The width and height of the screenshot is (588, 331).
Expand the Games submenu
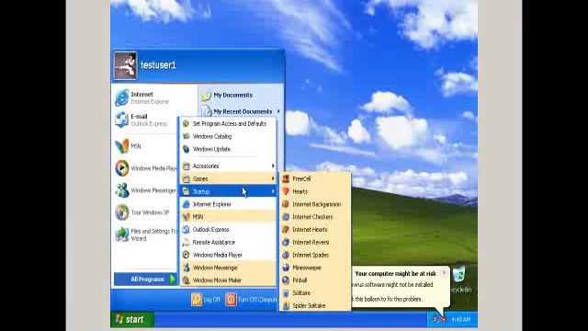click(x=228, y=179)
